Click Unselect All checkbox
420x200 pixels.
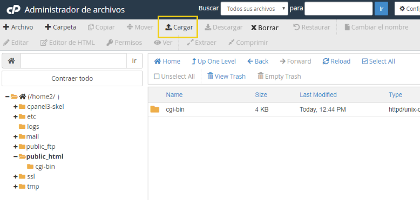tap(157, 77)
